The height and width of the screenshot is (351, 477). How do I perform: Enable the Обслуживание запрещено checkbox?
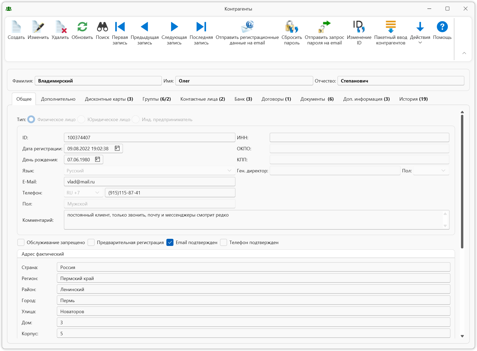21,242
